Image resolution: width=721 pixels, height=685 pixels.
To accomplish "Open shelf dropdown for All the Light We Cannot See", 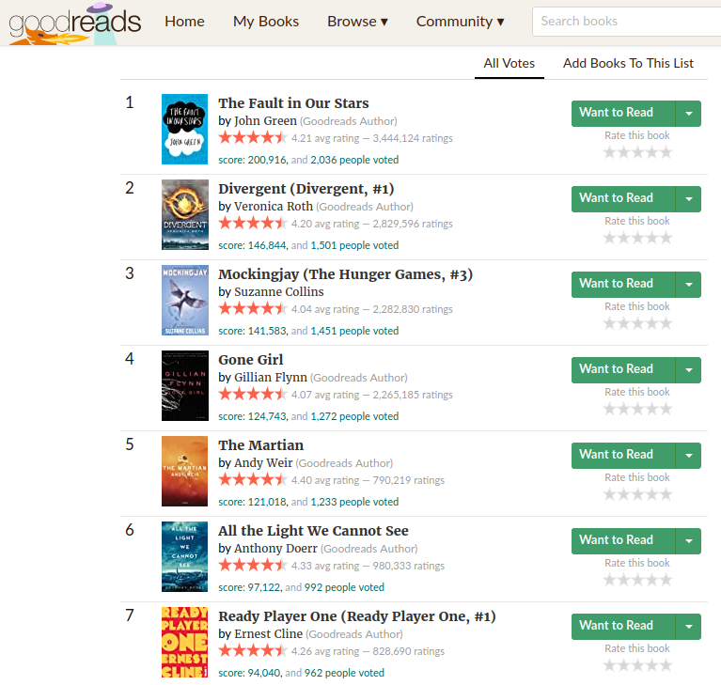I will tap(688, 540).
